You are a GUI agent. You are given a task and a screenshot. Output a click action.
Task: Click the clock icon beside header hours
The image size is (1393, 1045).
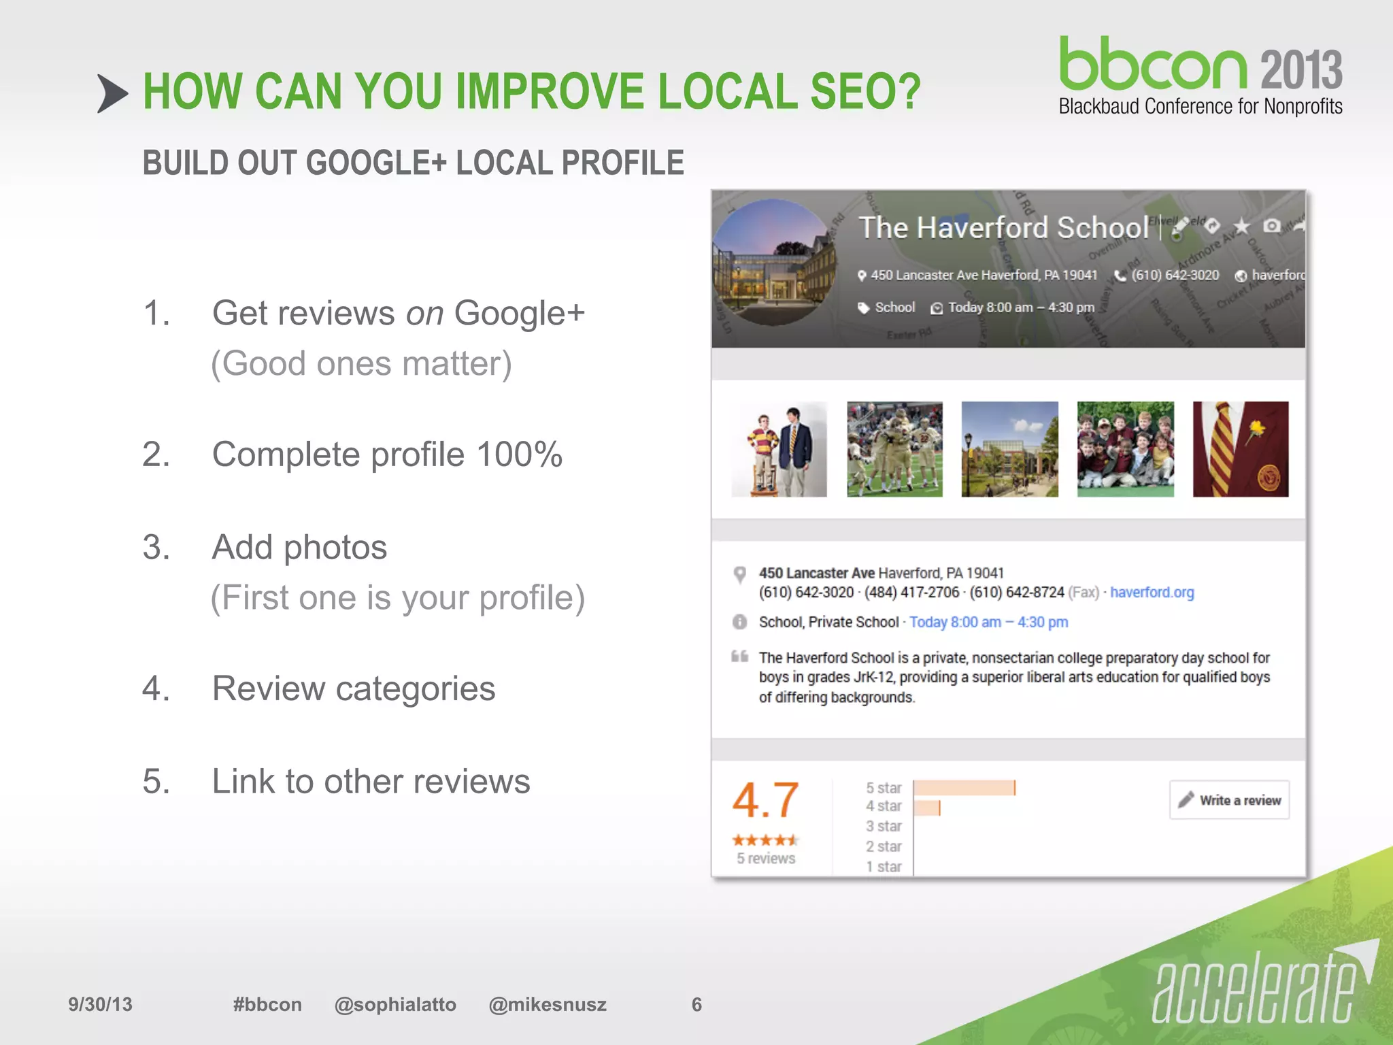pyautogui.click(x=937, y=308)
